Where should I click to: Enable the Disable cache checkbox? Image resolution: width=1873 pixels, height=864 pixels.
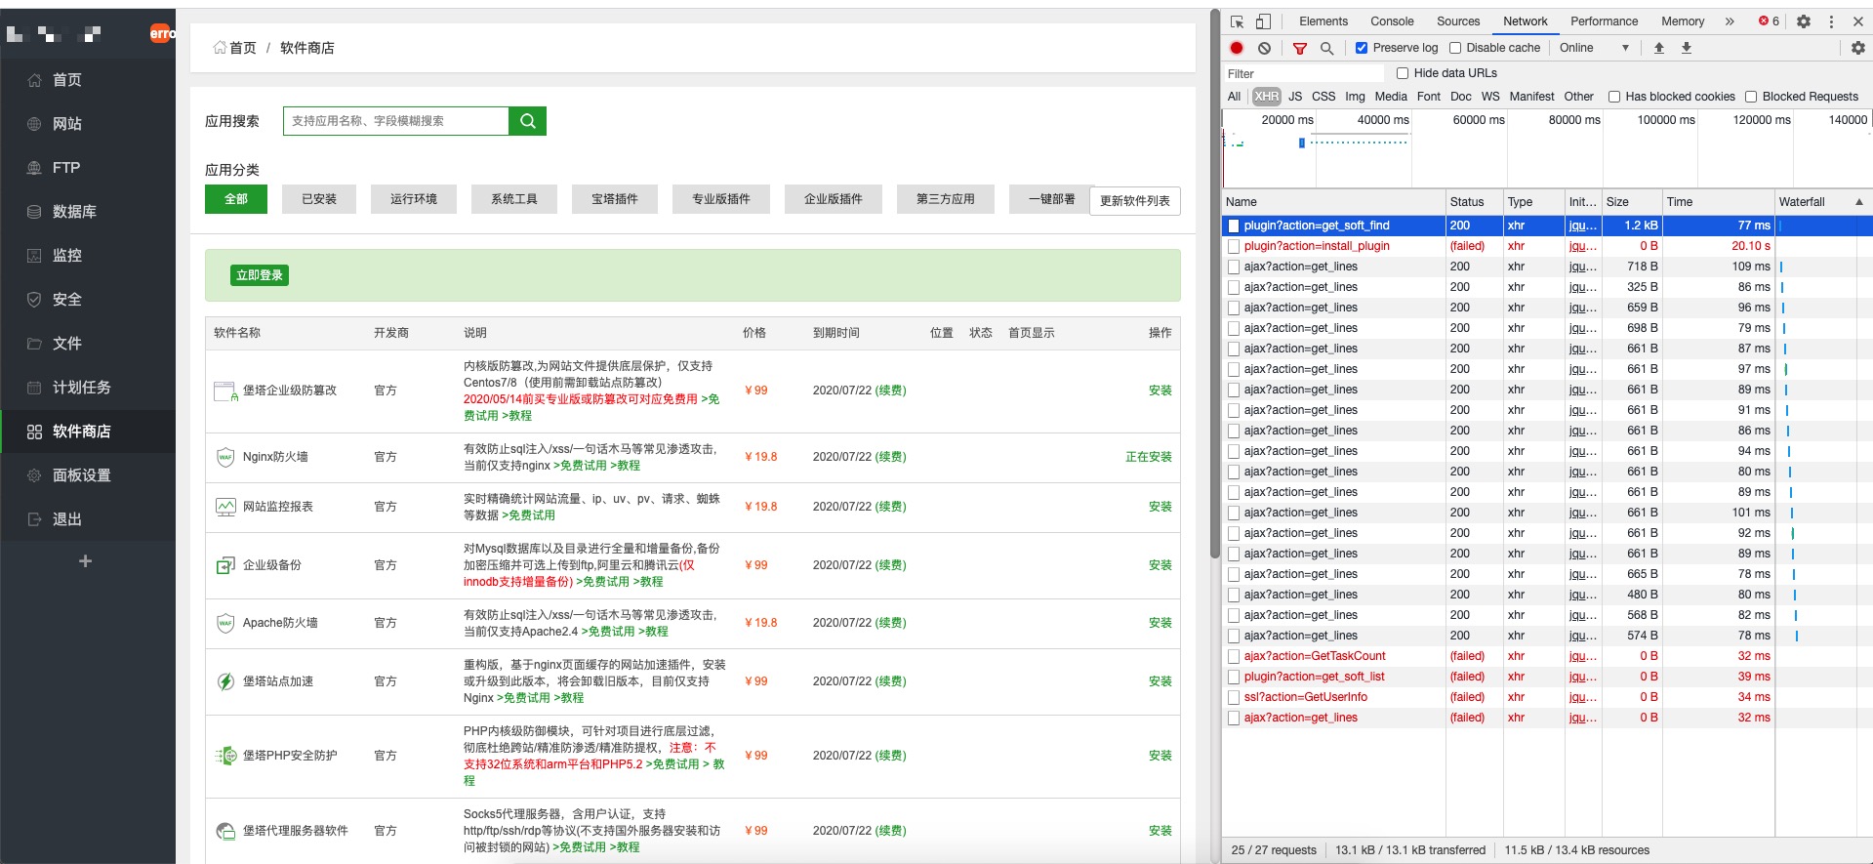click(x=1455, y=48)
